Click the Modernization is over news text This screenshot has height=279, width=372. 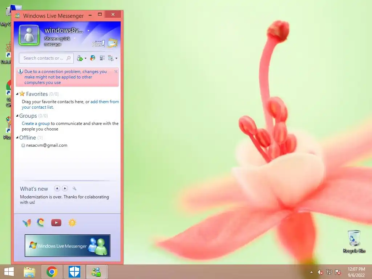point(65,199)
